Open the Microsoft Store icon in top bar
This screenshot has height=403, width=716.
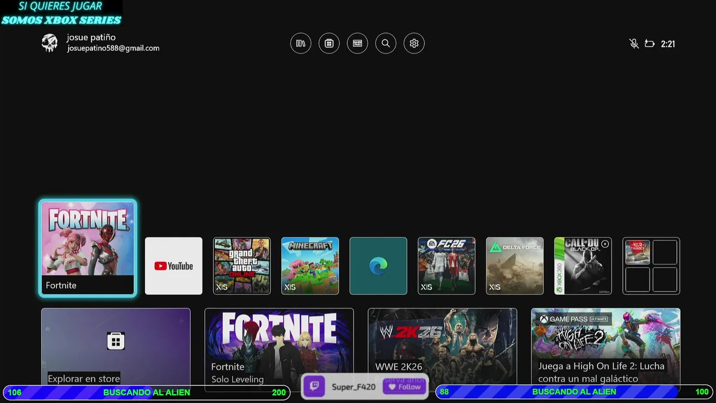coord(329,43)
